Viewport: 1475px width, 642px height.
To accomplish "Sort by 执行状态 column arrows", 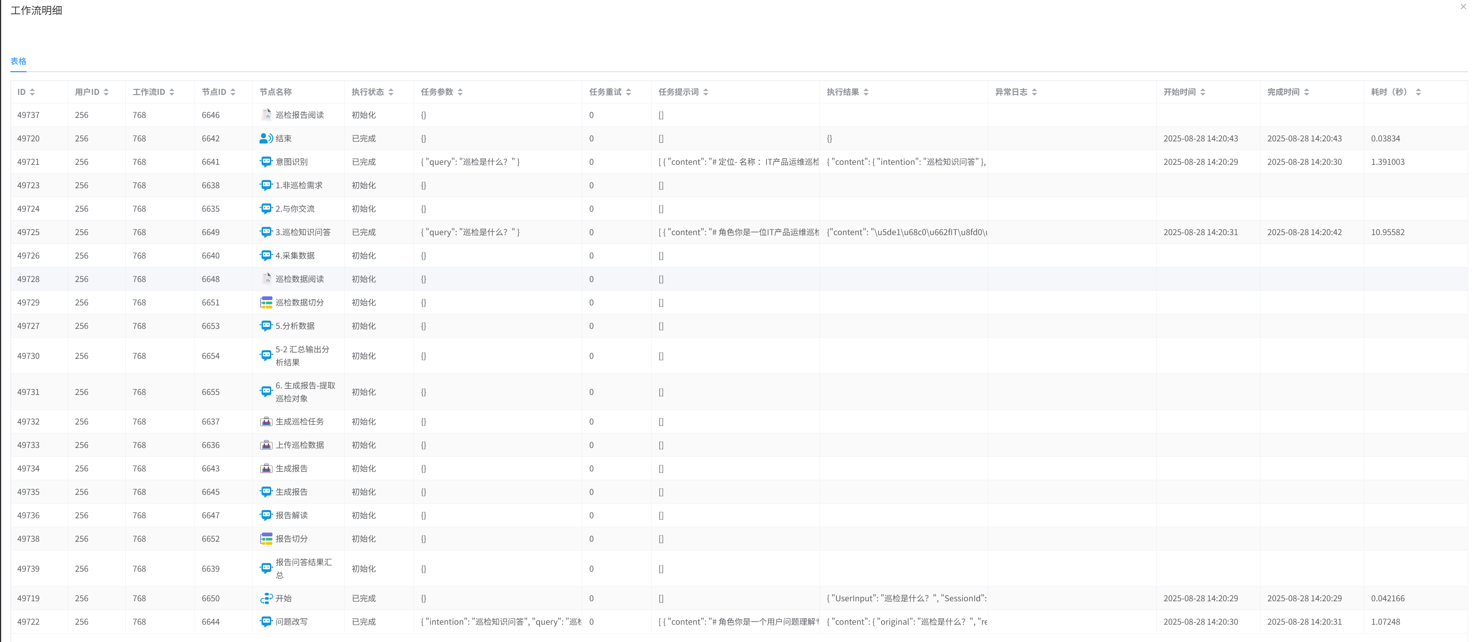I will (391, 92).
